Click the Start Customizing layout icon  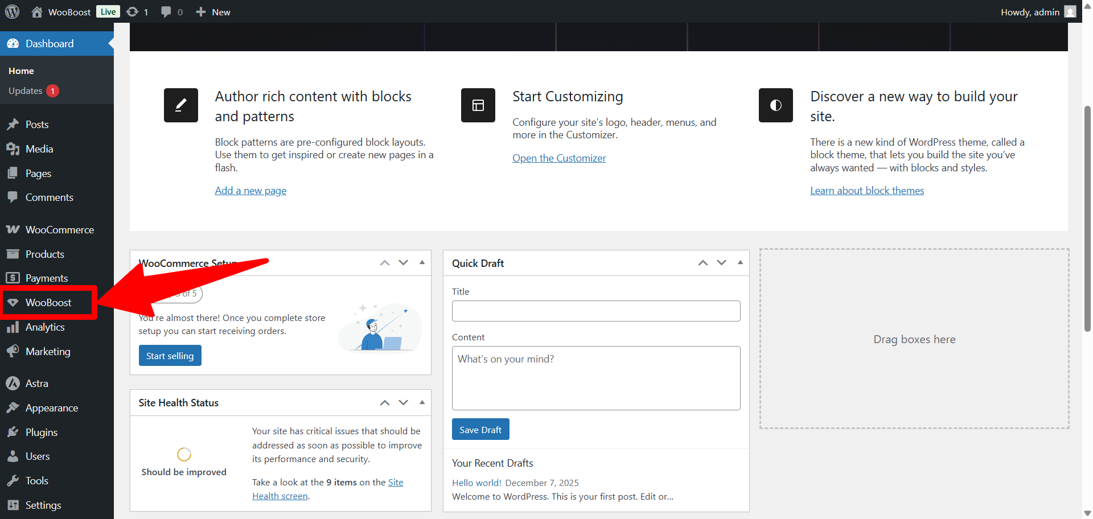pyautogui.click(x=478, y=105)
